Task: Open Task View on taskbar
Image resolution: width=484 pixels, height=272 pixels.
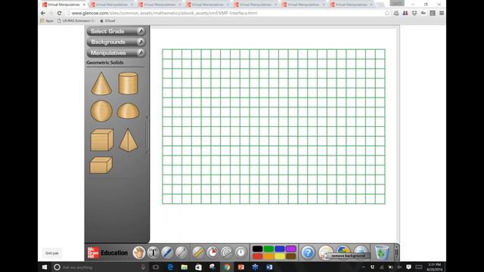Action: click(156, 267)
